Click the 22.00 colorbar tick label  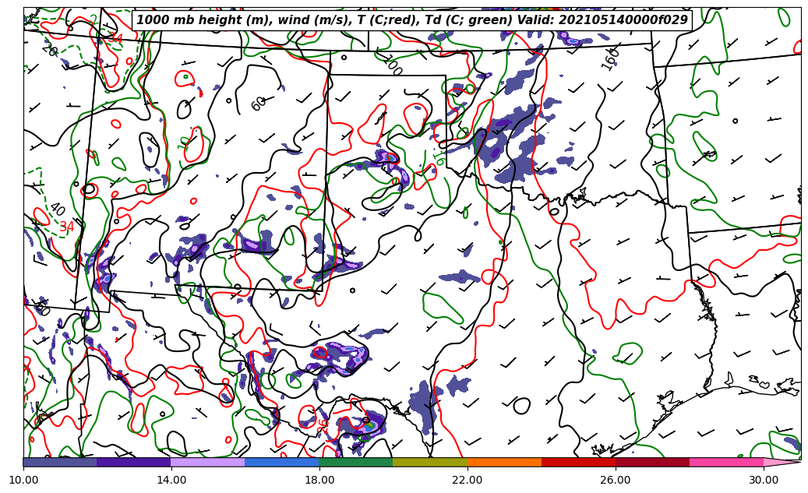point(468,481)
